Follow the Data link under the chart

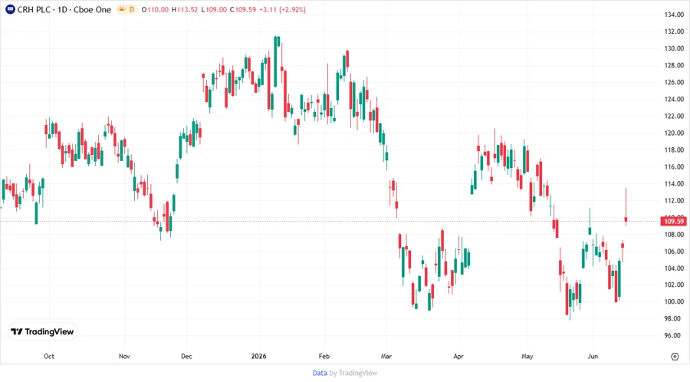coord(320,373)
